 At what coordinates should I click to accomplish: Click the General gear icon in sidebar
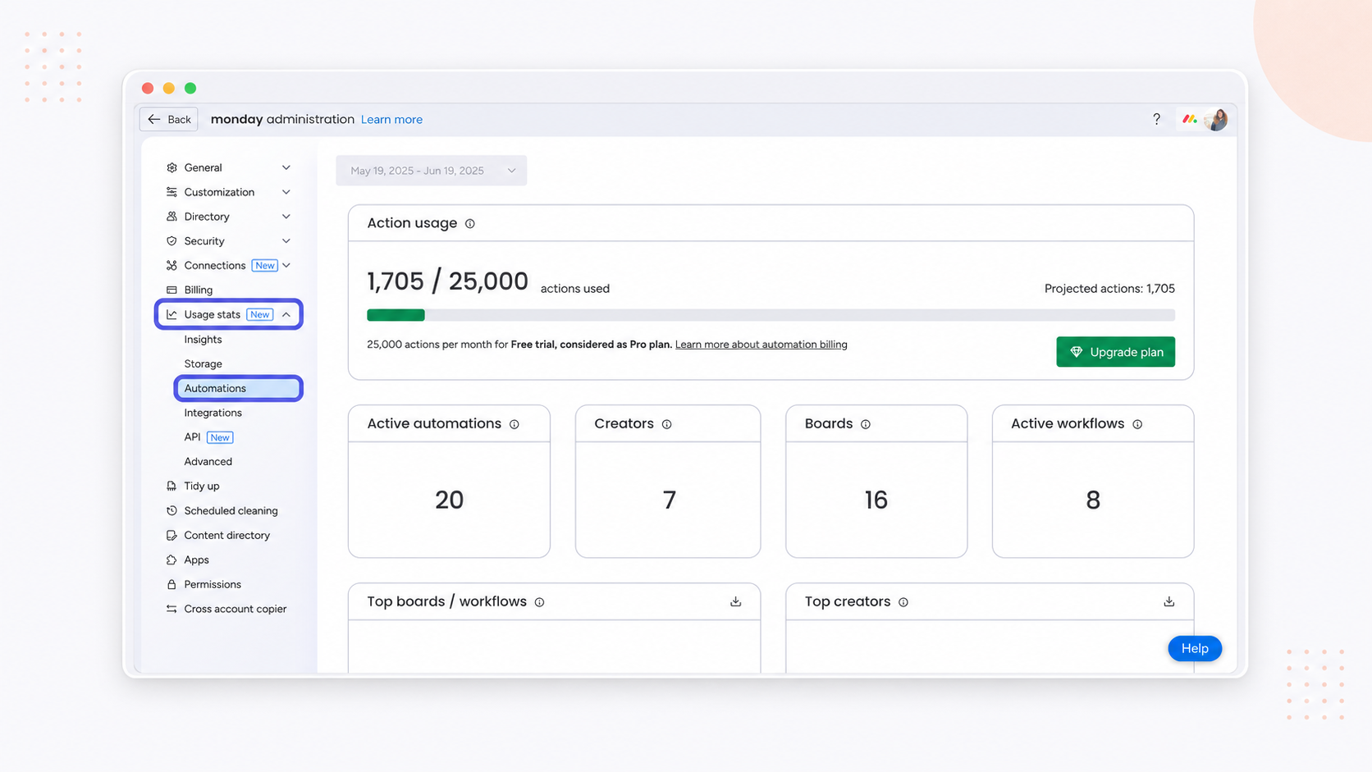171,167
